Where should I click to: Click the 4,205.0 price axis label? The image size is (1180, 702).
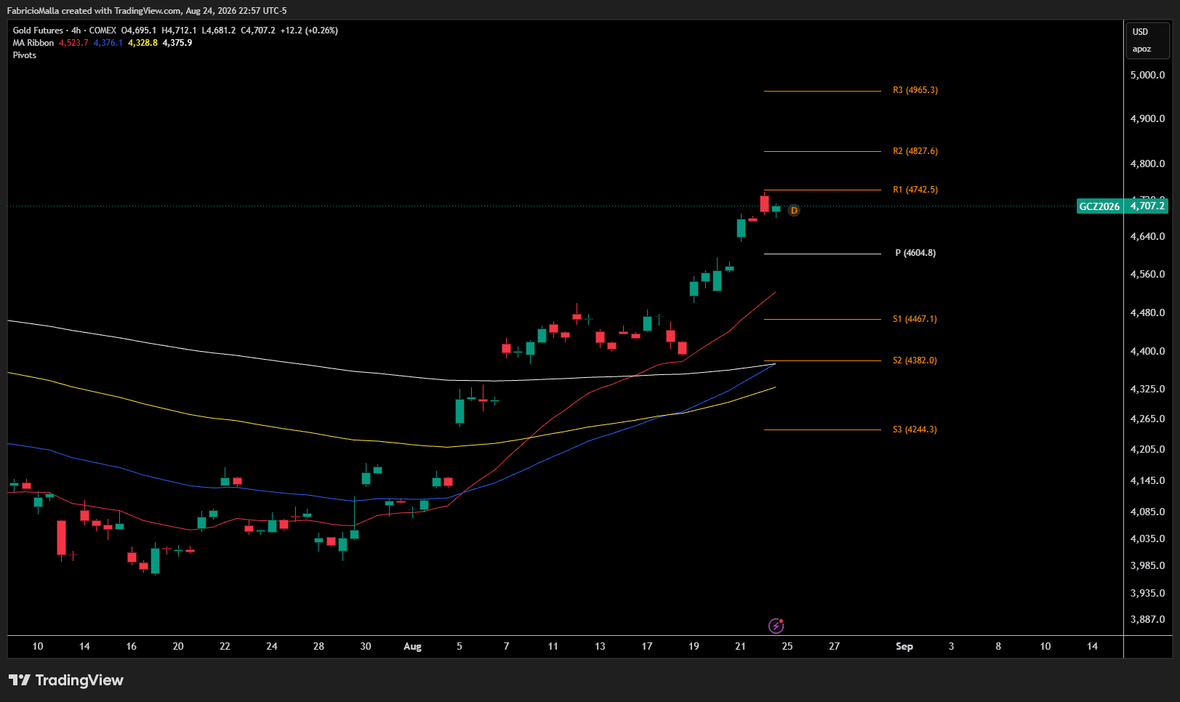coord(1147,449)
